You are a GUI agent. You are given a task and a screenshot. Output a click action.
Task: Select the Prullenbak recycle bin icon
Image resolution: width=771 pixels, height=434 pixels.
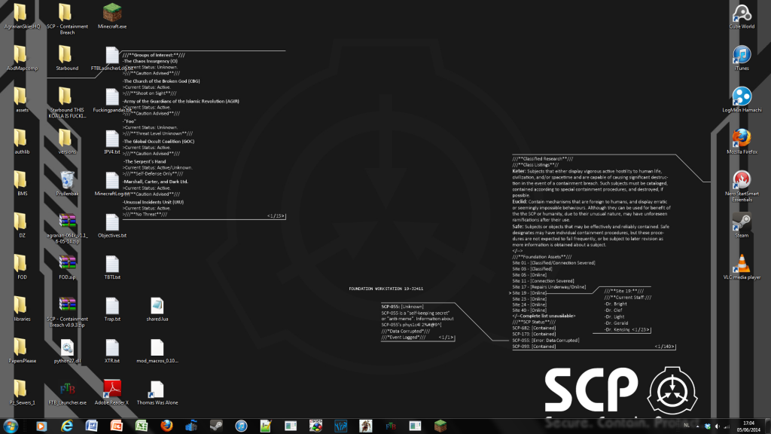67,181
